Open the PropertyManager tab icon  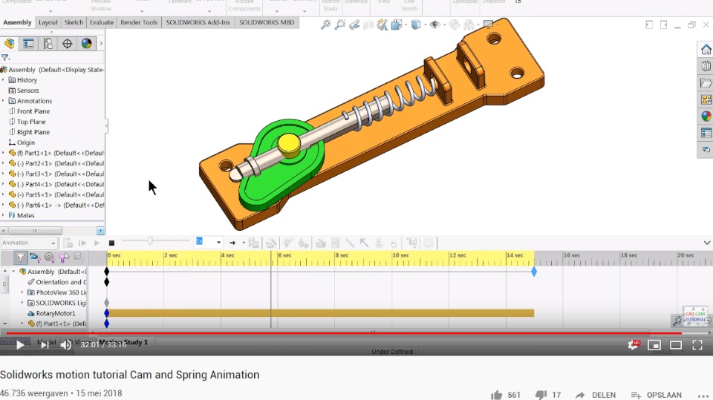point(28,43)
